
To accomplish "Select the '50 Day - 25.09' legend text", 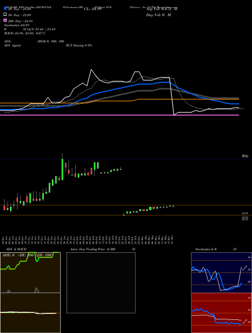I will click(x=20, y=15).
